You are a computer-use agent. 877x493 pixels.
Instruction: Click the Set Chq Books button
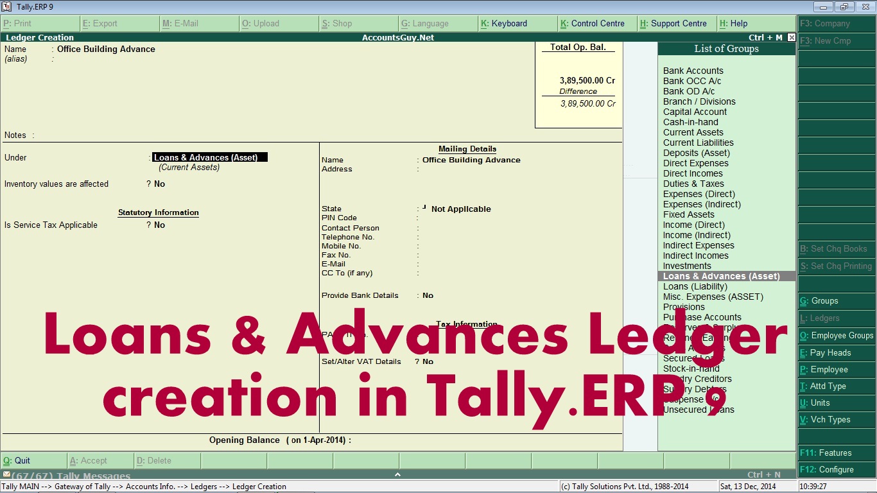click(837, 249)
